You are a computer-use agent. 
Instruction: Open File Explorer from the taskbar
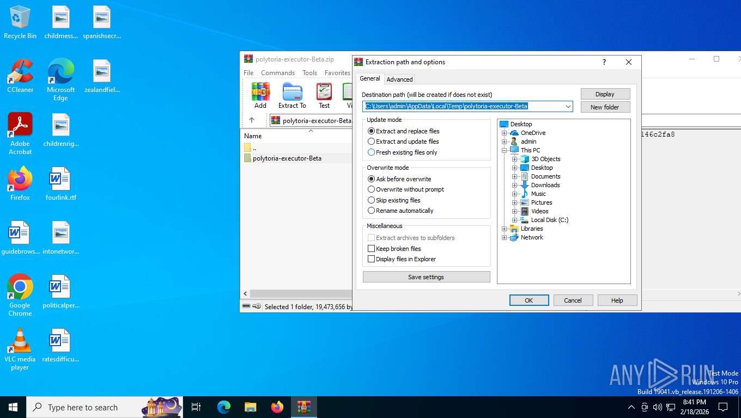(250, 407)
